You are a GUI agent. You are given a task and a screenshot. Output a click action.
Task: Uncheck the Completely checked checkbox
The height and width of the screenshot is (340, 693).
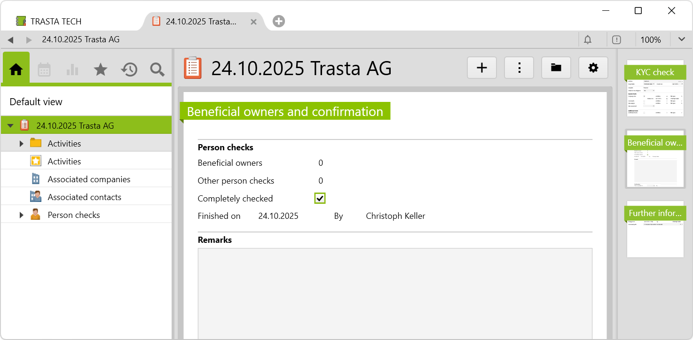tap(320, 199)
